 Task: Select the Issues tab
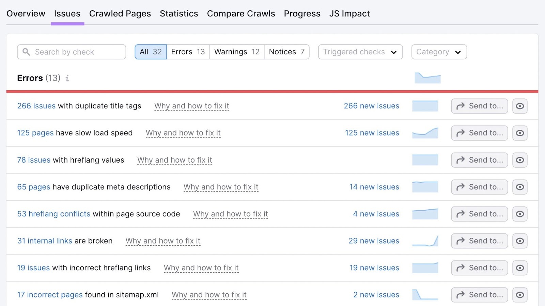pyautogui.click(x=67, y=14)
